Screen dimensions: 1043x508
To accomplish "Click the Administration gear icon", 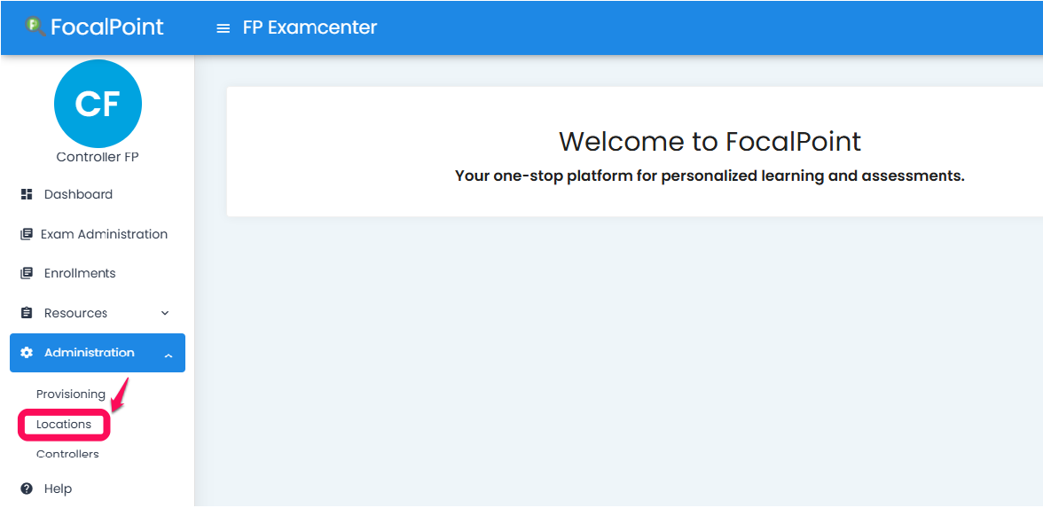I will pyautogui.click(x=27, y=353).
